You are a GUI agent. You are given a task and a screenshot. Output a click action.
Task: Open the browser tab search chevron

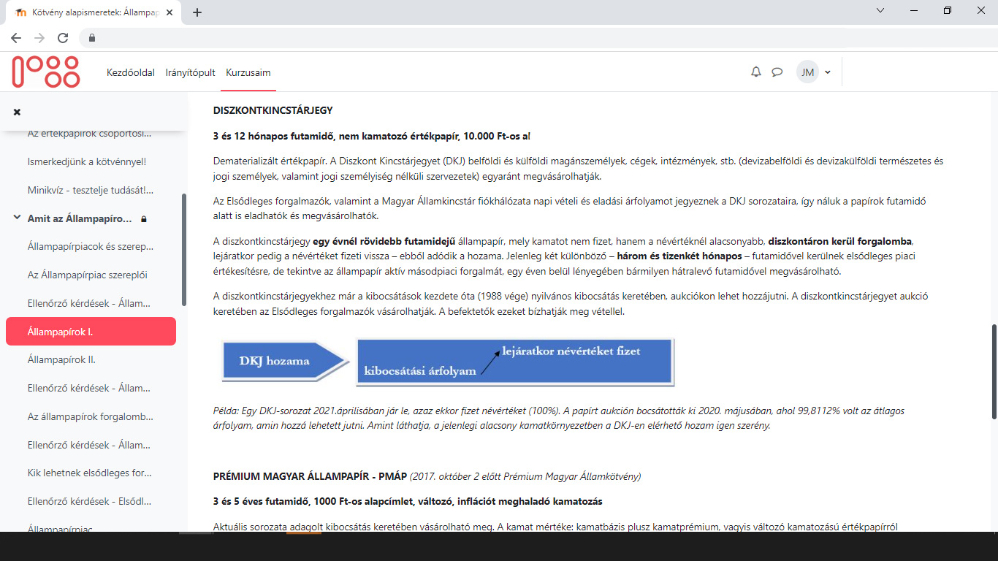click(x=880, y=11)
